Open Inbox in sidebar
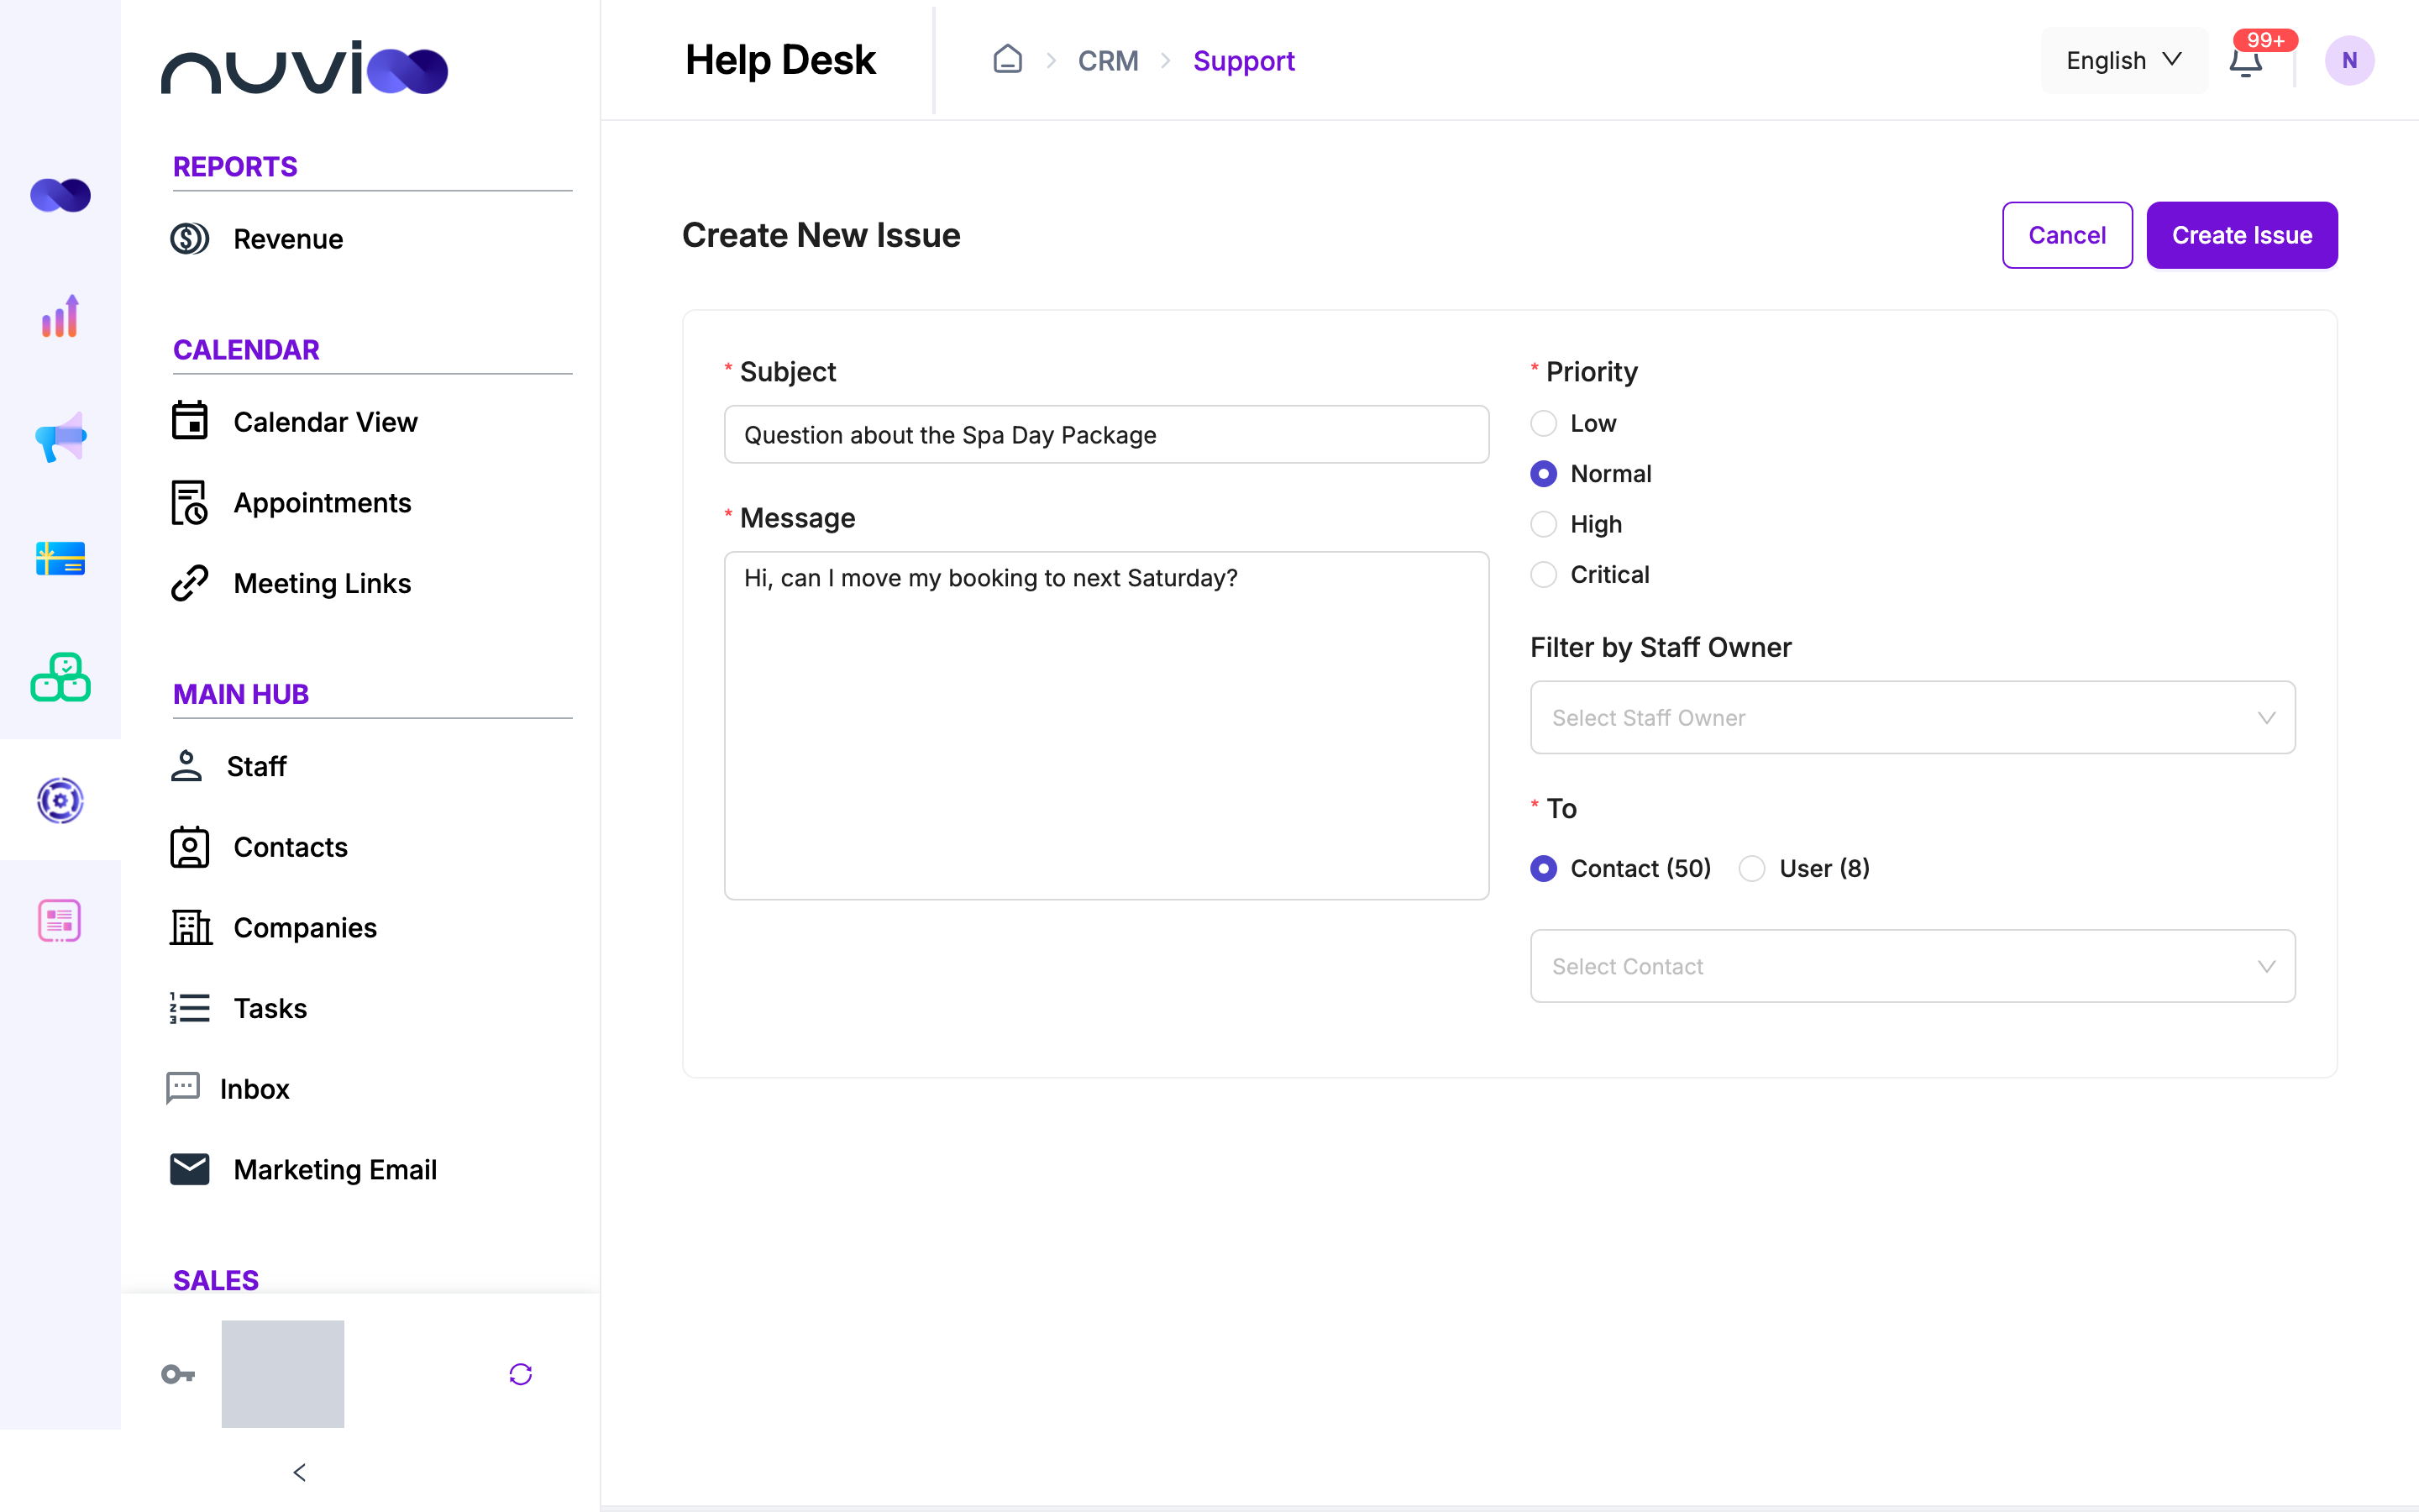The width and height of the screenshot is (2419, 1512). [254, 1089]
